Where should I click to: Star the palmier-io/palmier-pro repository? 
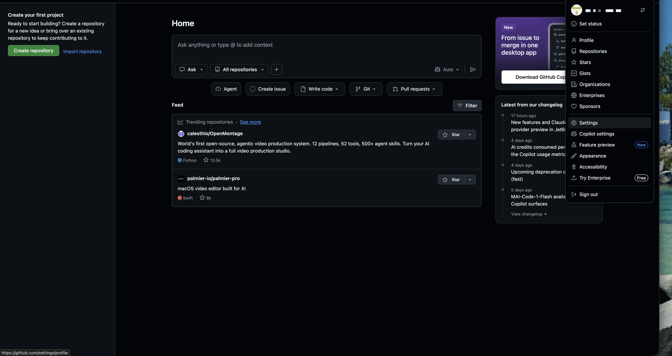point(451,179)
